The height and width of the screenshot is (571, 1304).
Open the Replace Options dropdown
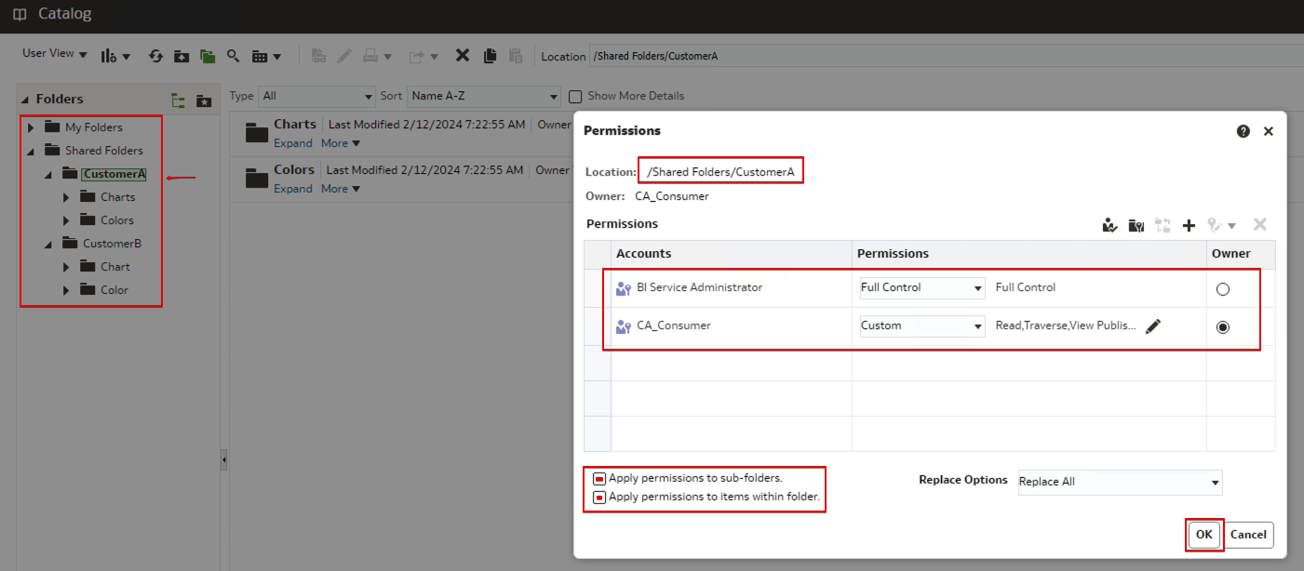coord(1120,482)
